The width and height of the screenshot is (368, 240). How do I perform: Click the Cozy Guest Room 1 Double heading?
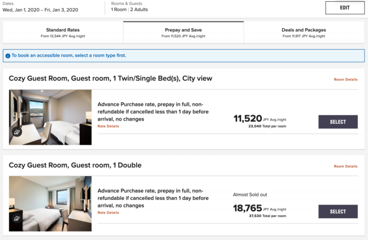75,165
